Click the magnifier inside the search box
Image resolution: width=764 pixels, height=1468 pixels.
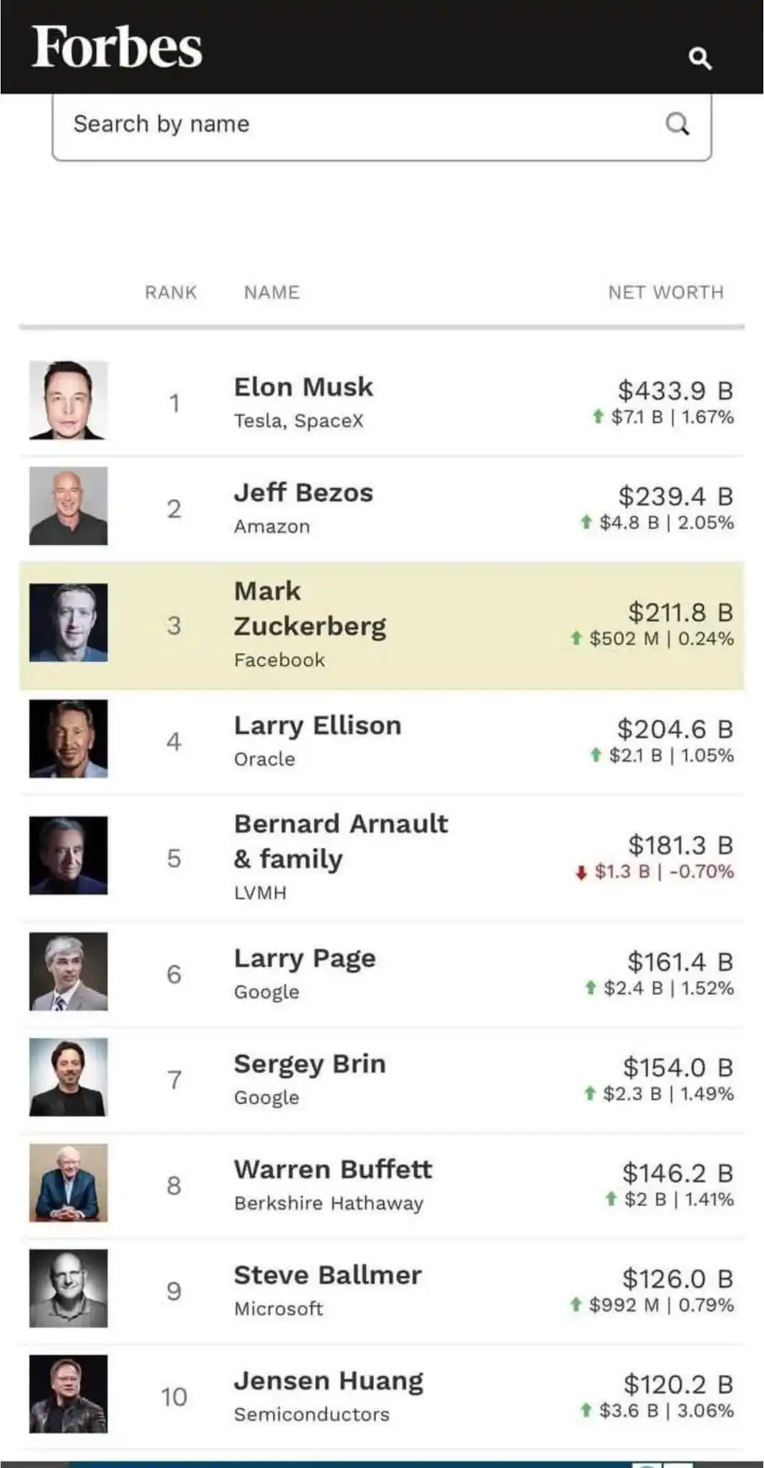[x=677, y=124]
